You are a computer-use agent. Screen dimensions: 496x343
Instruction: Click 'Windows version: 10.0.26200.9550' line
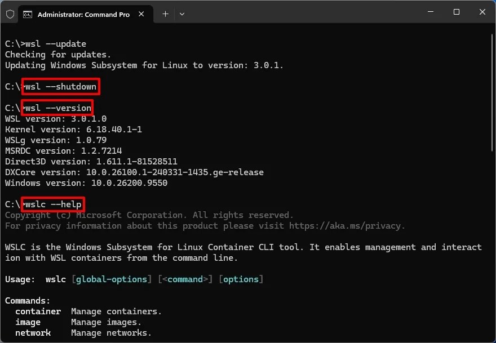[x=86, y=183]
